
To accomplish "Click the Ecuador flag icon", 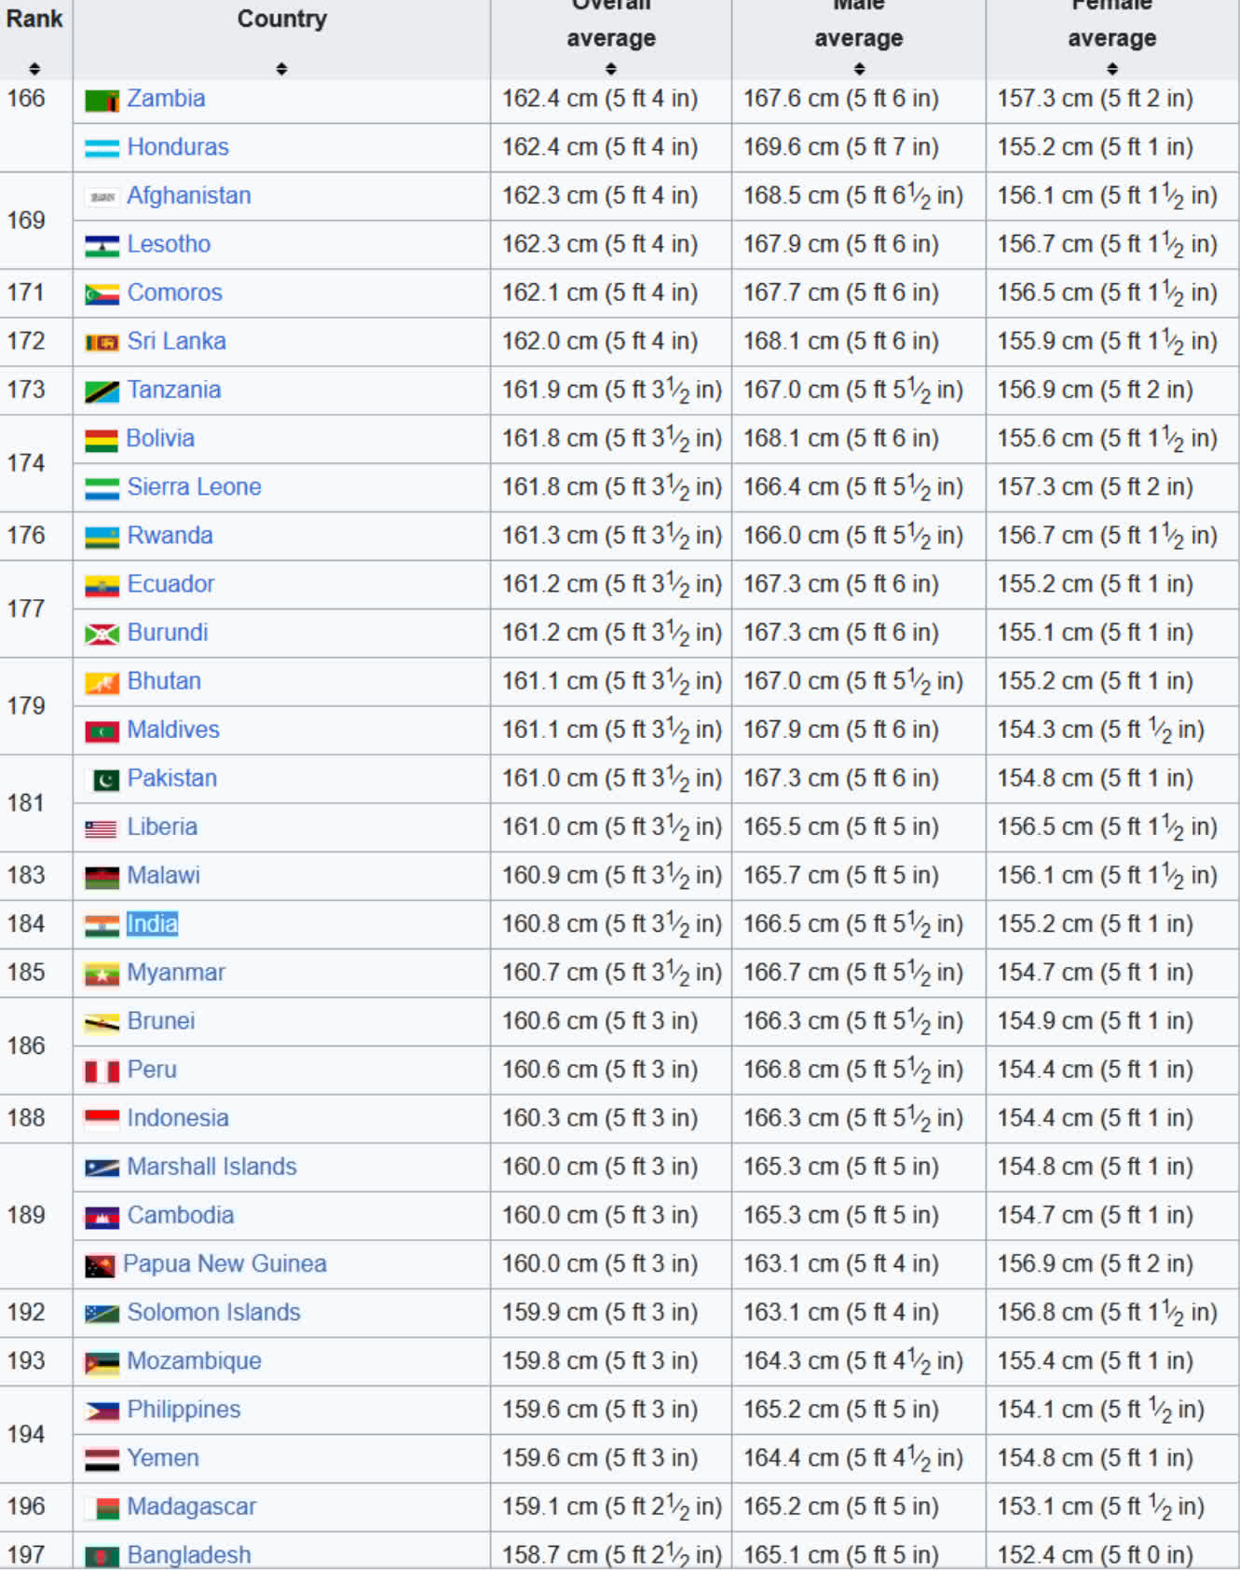I will 102,585.
